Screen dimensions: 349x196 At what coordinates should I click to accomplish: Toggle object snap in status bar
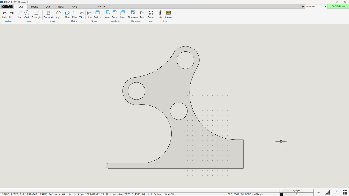336,192
